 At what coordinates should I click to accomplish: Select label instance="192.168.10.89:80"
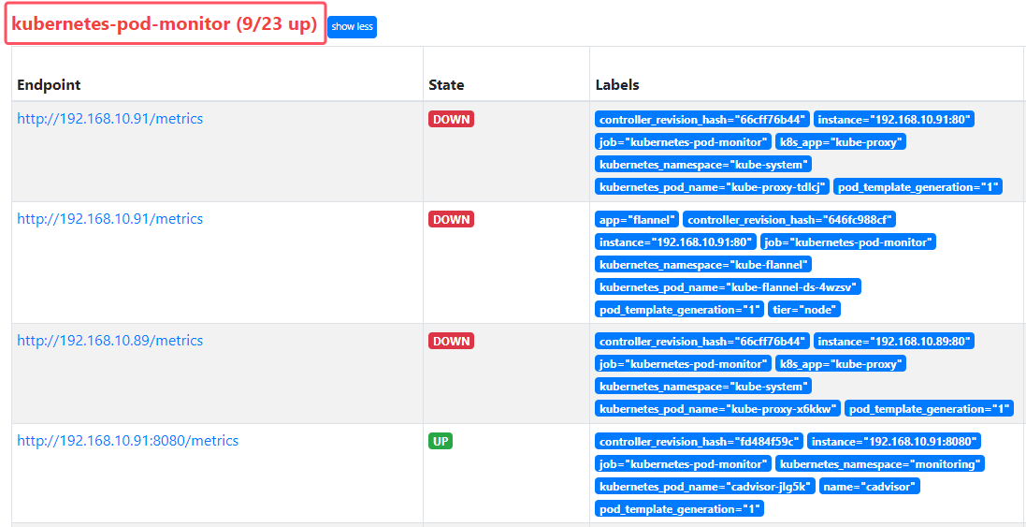point(894,341)
